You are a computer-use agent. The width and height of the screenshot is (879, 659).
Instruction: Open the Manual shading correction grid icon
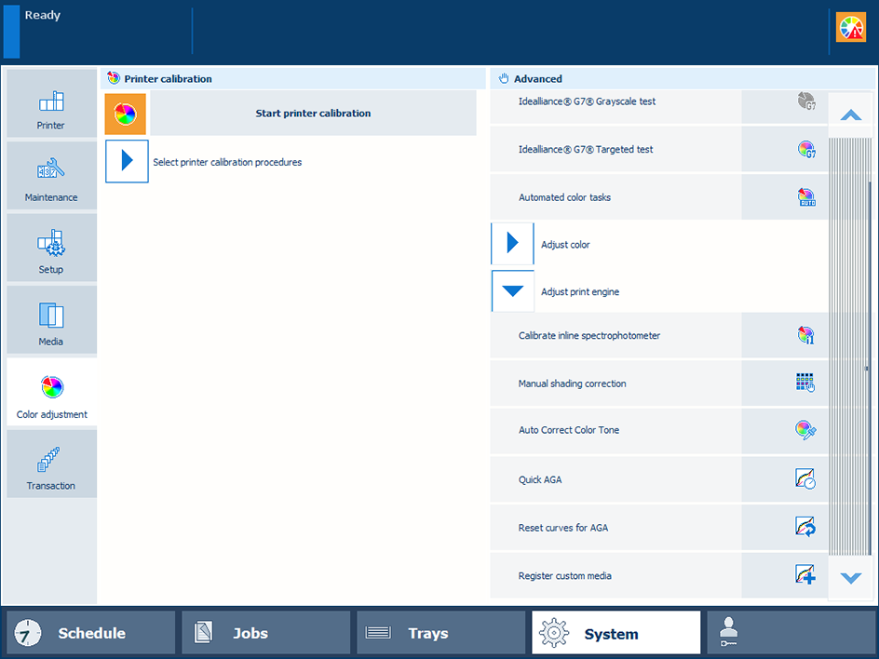coord(805,383)
